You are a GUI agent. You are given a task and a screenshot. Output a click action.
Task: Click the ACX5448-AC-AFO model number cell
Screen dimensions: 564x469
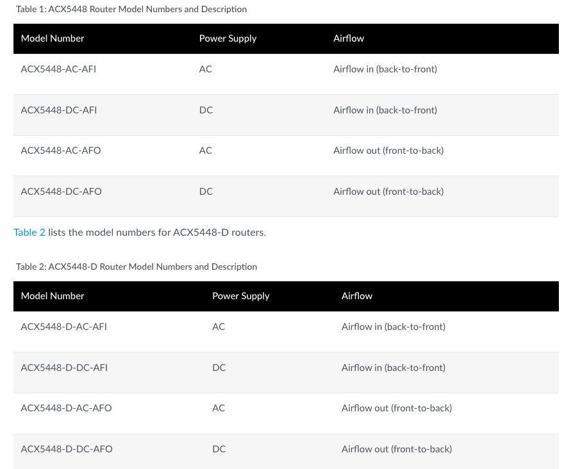pyautogui.click(x=61, y=151)
